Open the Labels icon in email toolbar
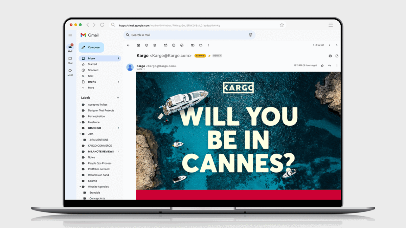The height and width of the screenshot is (228, 406). pos(201,45)
